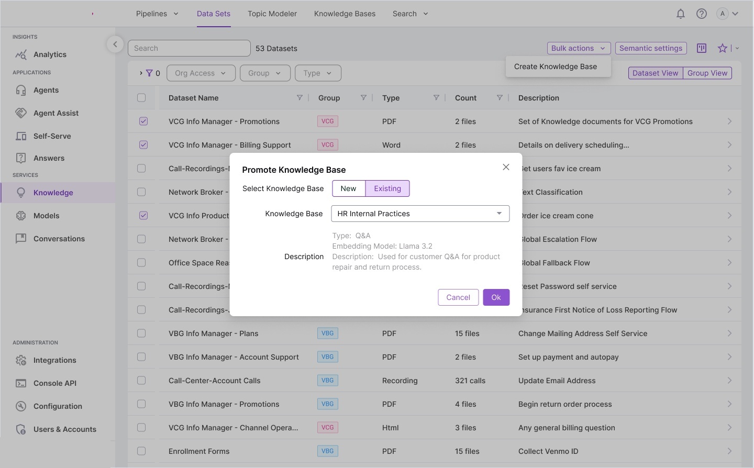
Task: Check the Enrollment Forms row checkbox
Action: coord(141,451)
